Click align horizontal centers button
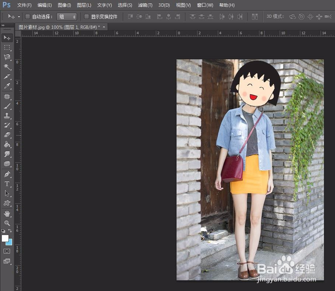The width and height of the screenshot is (335, 291). 168,17
